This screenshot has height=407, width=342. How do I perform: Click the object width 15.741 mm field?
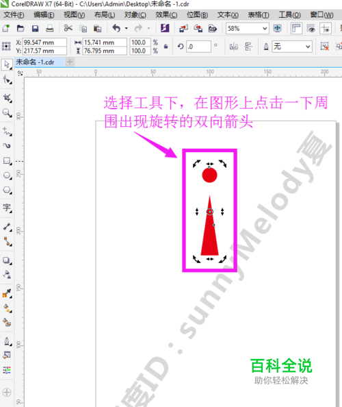coord(105,42)
